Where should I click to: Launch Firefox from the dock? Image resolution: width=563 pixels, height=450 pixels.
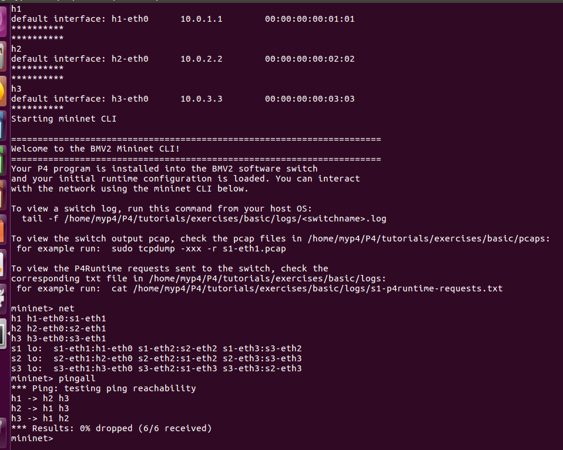pos(3,90)
